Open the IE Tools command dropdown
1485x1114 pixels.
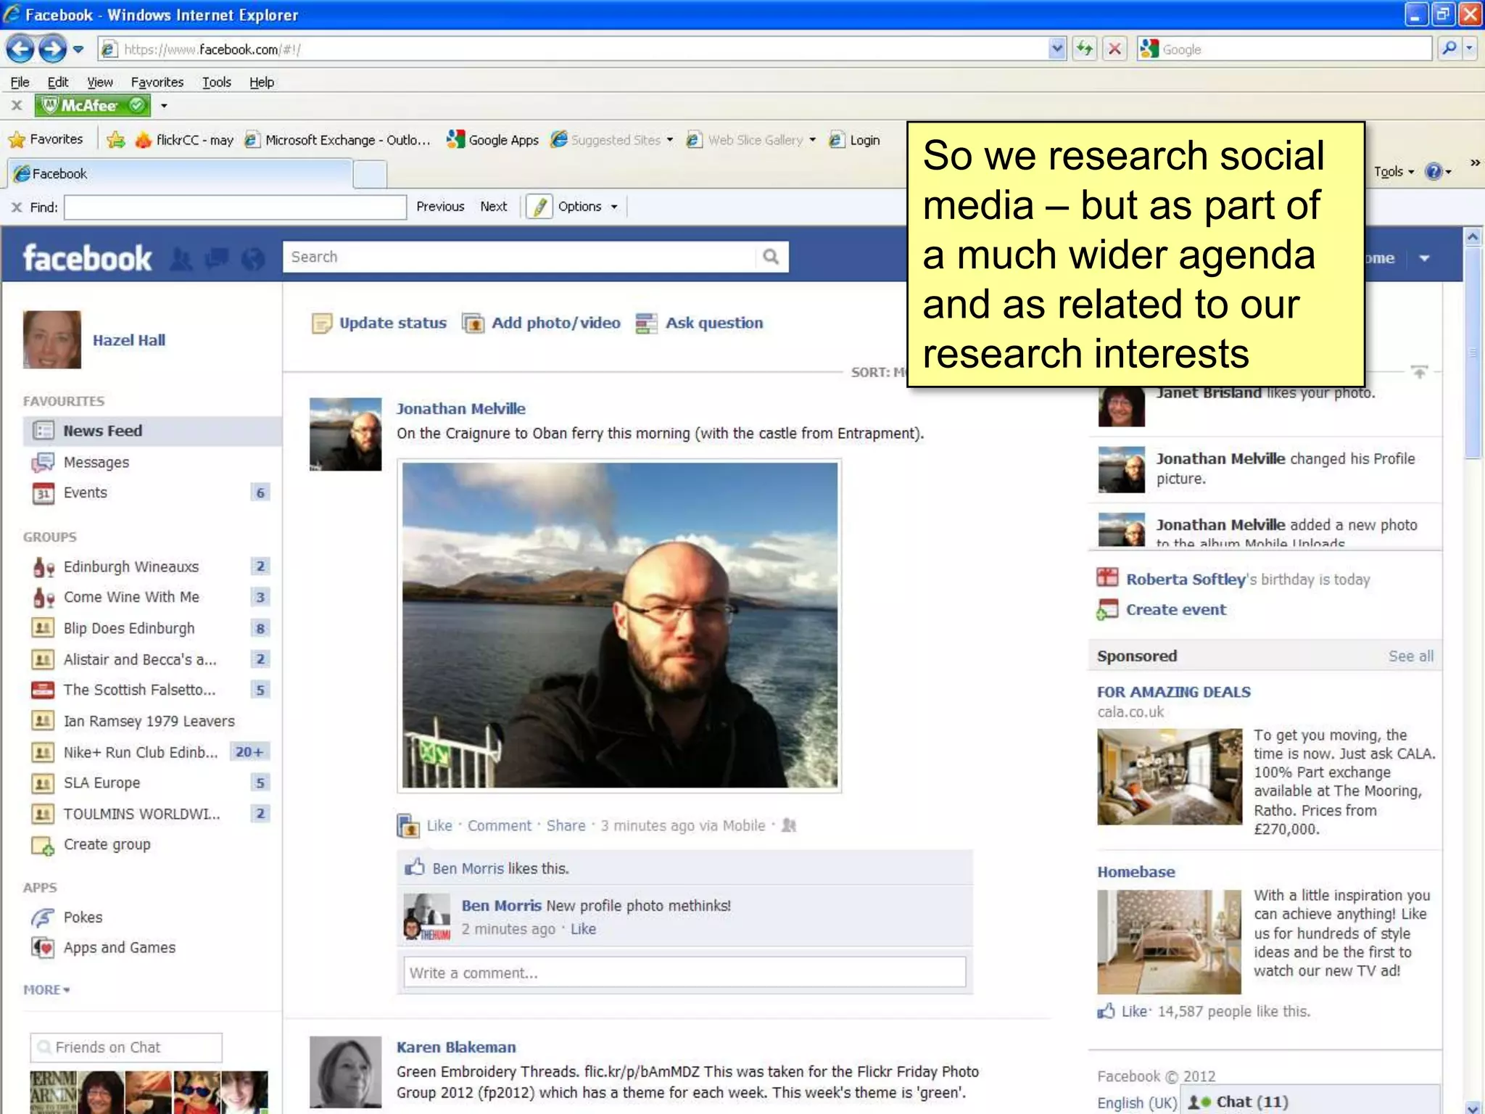click(x=1394, y=172)
